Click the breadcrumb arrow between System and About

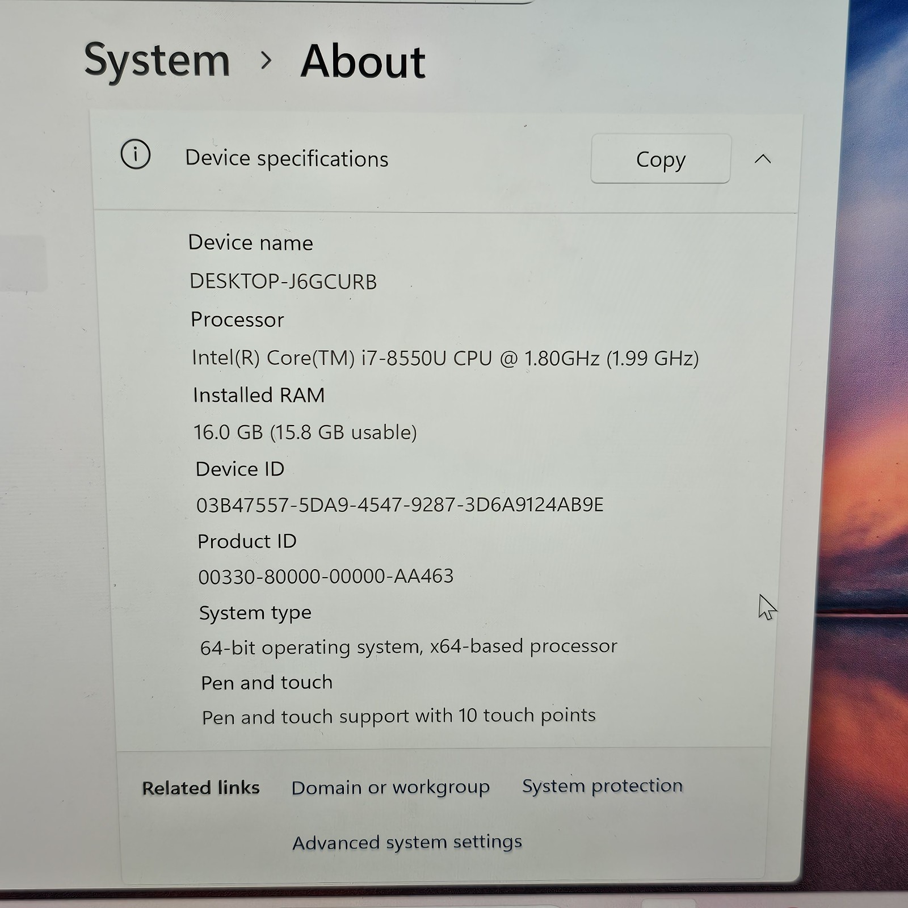coord(266,60)
